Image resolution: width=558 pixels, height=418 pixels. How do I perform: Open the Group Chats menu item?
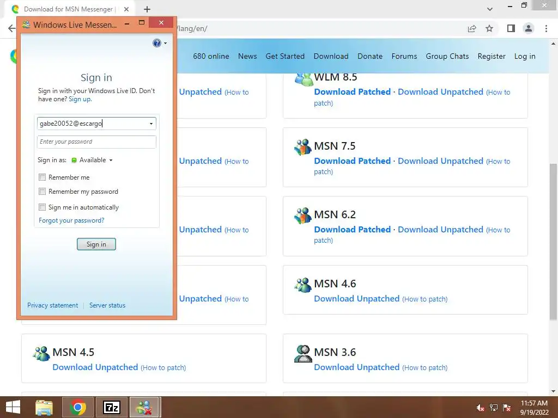(447, 56)
